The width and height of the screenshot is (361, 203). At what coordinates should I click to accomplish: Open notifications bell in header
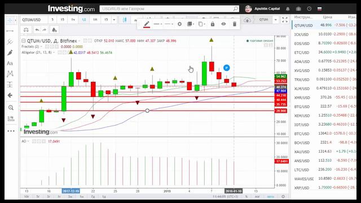[x=288, y=9]
